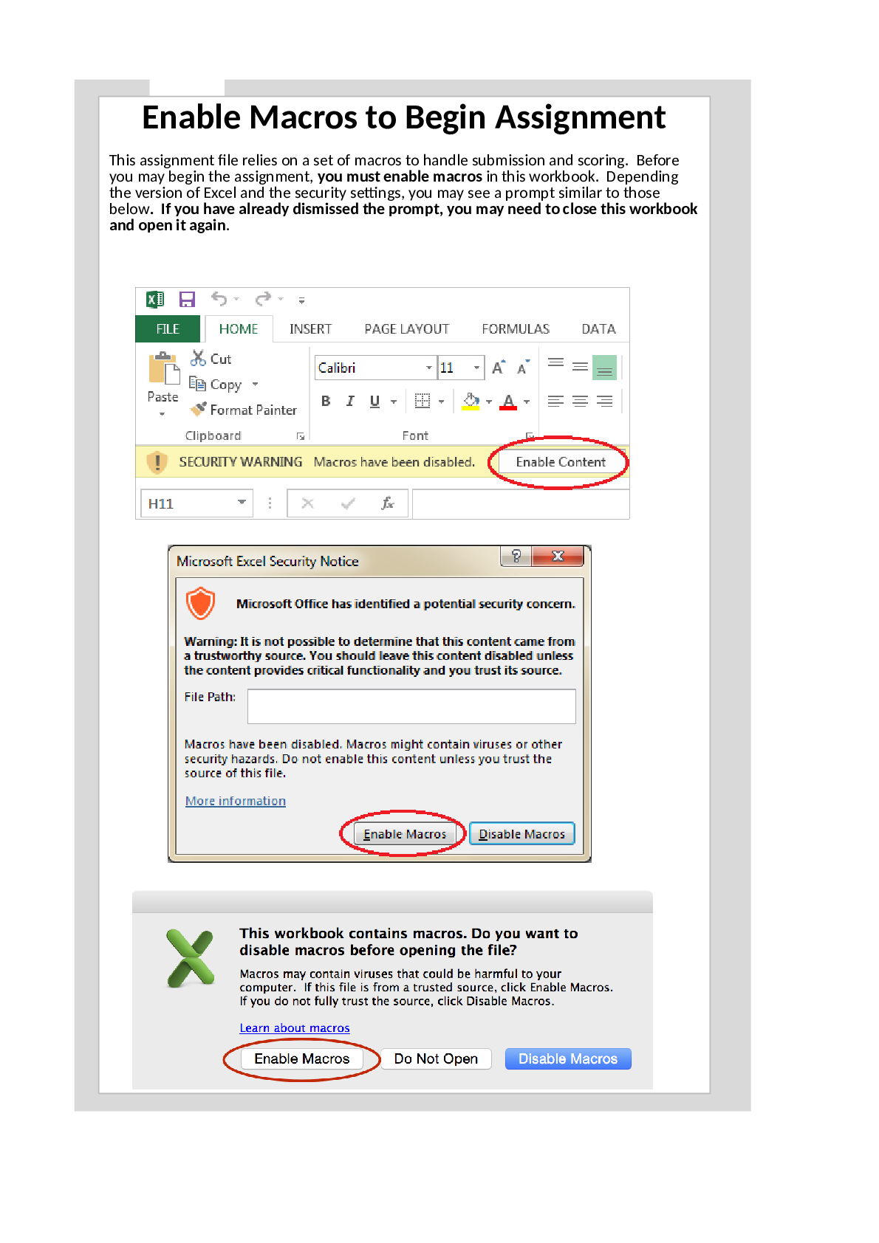
Task: Click the Paste clipboard icon
Action: point(164,368)
